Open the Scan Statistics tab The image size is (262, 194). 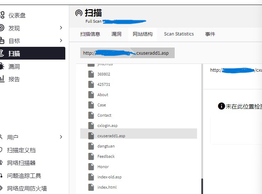[x=179, y=34]
